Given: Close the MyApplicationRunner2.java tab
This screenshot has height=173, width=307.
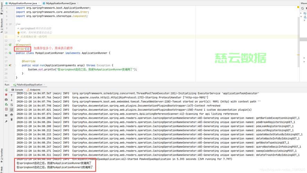Looking at the screenshot, I should pyautogui.click(x=78, y=3).
